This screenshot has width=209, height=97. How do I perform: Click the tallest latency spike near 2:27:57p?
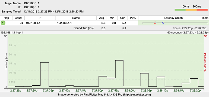click(119, 60)
